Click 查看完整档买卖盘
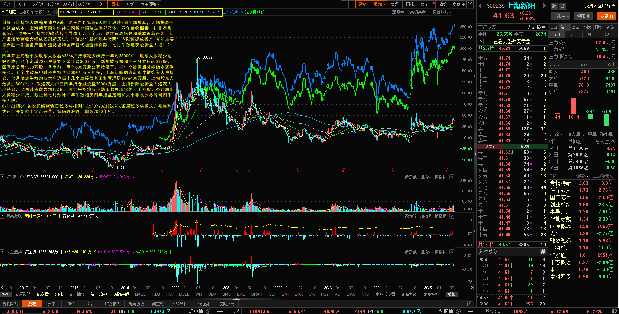Viewport: 619px width, 314px height. (x=512, y=42)
